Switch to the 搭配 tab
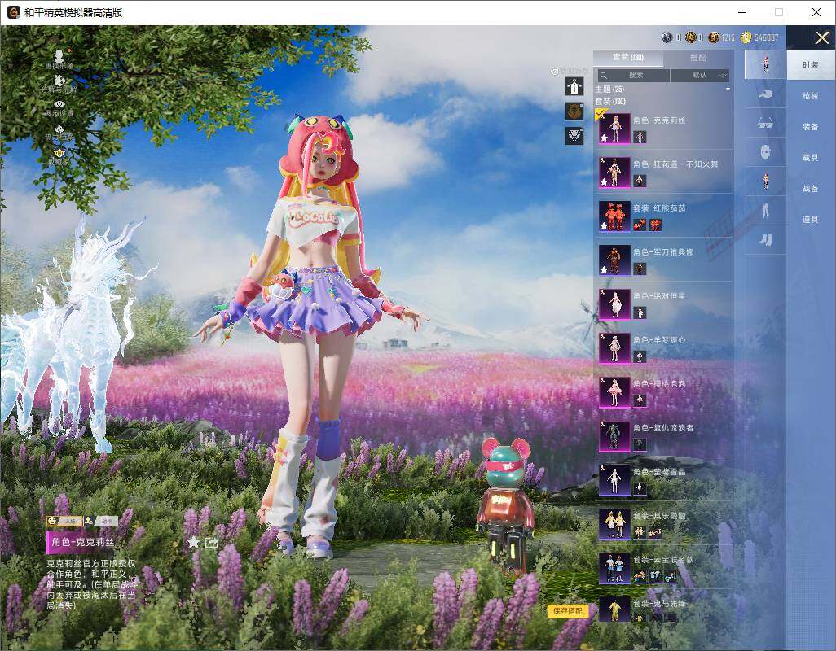This screenshot has width=836, height=651. click(698, 58)
